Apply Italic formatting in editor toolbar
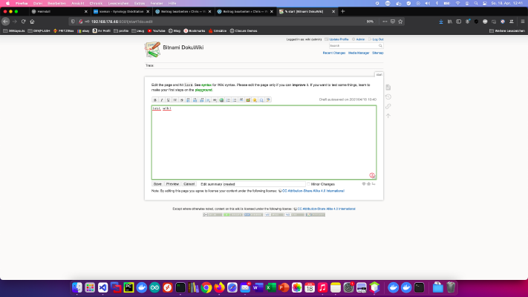528x297 pixels. (162, 100)
